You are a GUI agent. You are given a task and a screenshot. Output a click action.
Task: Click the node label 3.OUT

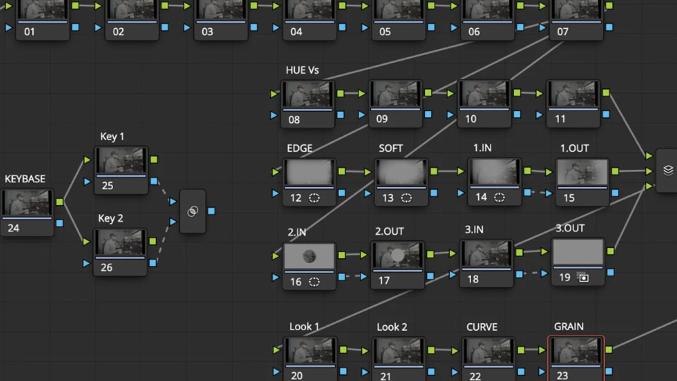[570, 228]
